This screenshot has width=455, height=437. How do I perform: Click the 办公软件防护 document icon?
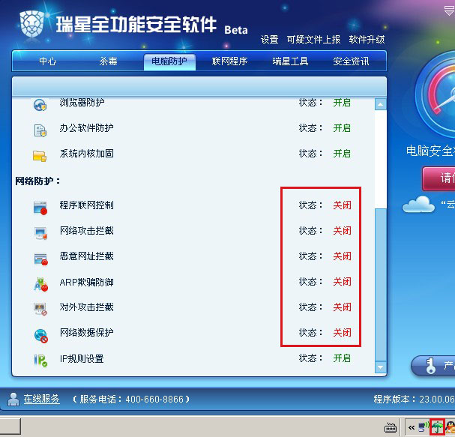click(40, 130)
